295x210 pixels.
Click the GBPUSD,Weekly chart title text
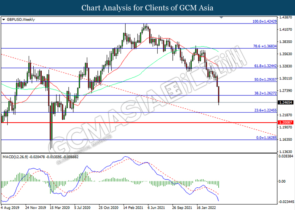[21, 19]
